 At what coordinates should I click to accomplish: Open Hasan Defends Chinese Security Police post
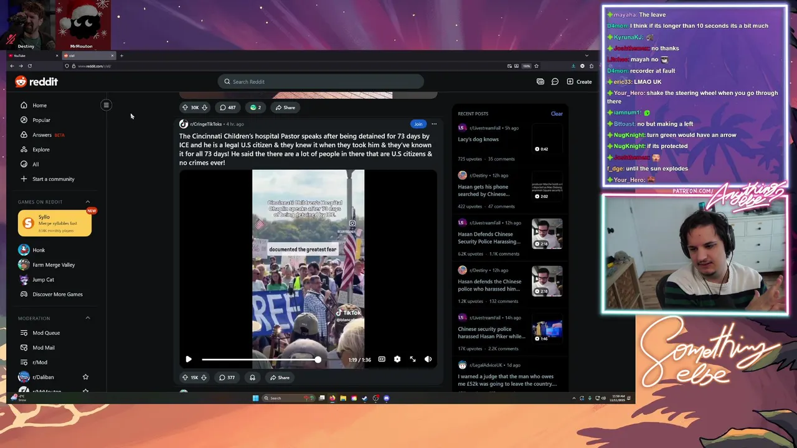pyautogui.click(x=489, y=238)
